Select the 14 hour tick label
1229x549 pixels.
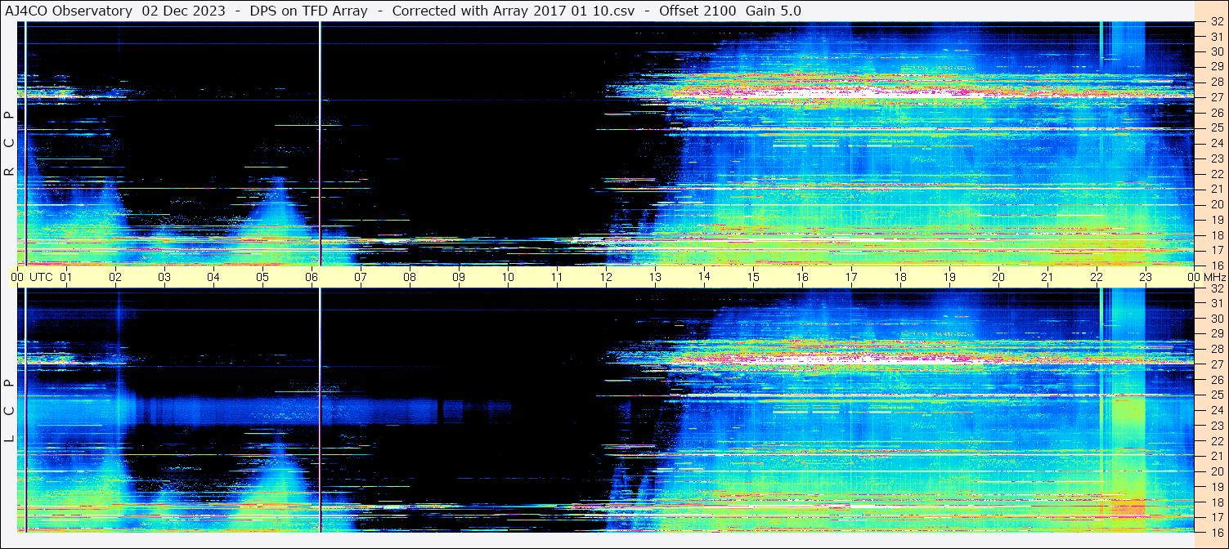704,277
